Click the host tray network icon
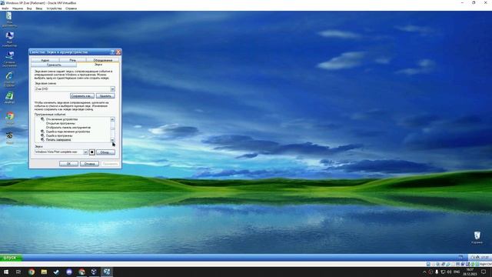 tap(443, 272)
